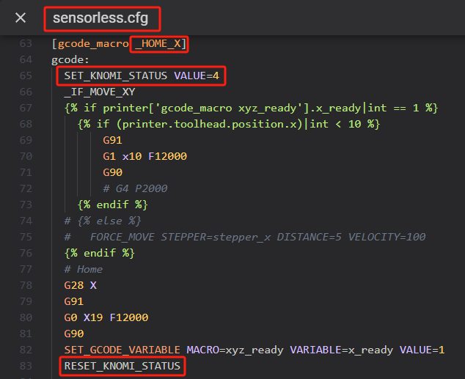This screenshot has height=379, width=465.
Task: Place cursor on the G28 X command
Action: coord(80,285)
